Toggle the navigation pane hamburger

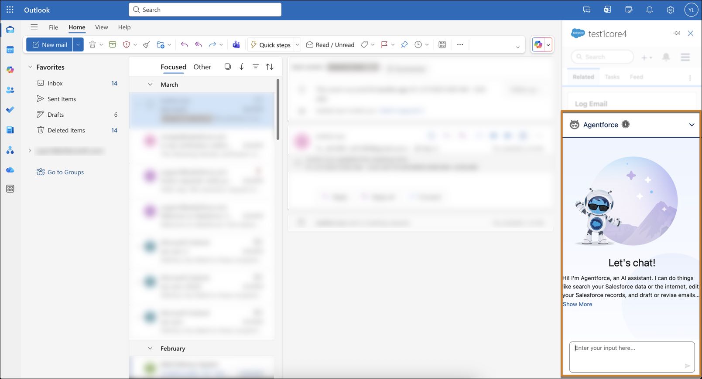(34, 27)
